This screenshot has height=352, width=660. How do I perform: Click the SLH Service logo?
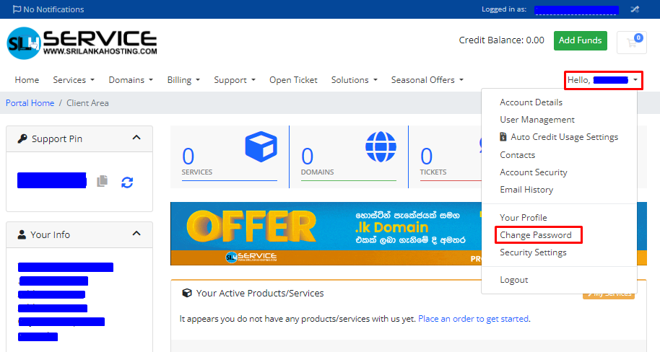(82, 43)
